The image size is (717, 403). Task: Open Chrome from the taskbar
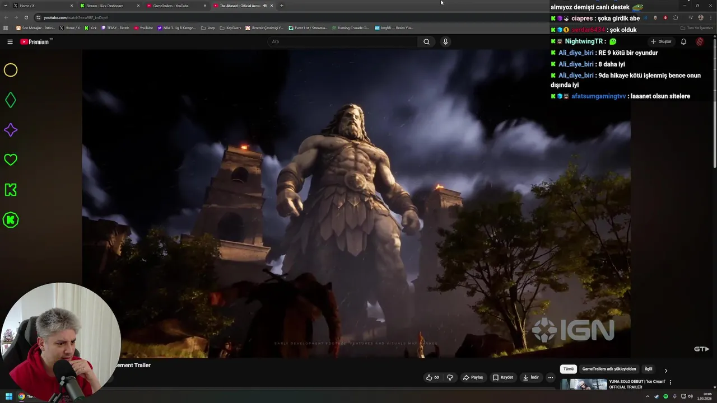22,396
